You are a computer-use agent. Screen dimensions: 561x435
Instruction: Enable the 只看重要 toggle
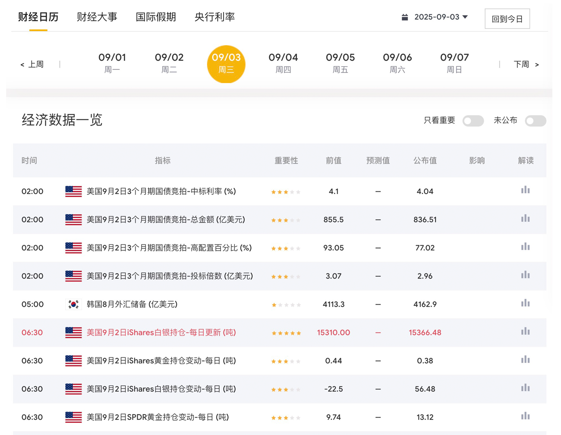(473, 121)
